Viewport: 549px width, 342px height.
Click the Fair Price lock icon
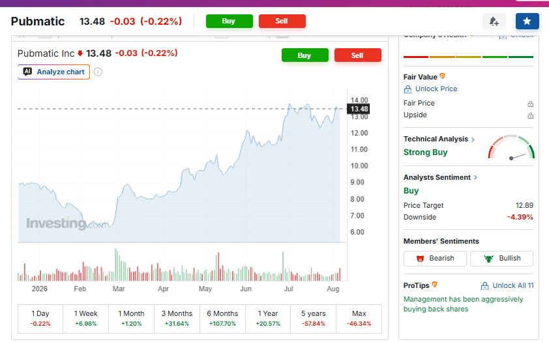click(x=531, y=104)
